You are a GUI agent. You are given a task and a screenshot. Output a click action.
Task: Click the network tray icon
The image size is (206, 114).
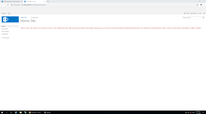click(x=188, y=112)
